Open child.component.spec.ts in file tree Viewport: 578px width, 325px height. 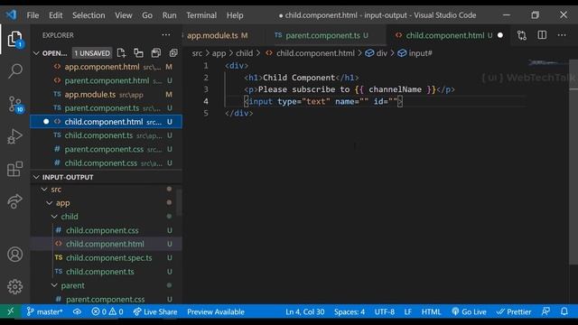[107, 258]
